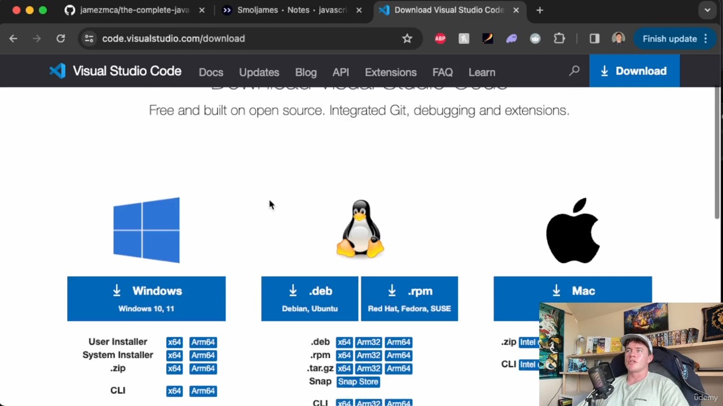Download the Windows installer
Viewport: 723px width, 406px height.
click(146, 298)
